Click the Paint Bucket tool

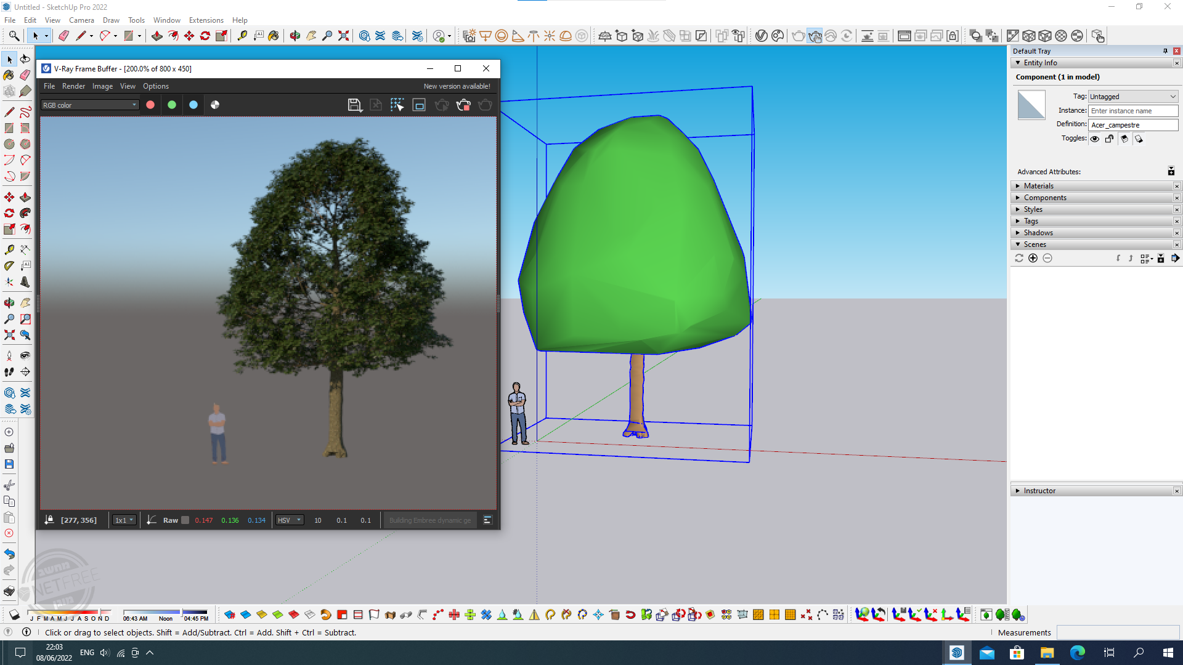pos(9,75)
